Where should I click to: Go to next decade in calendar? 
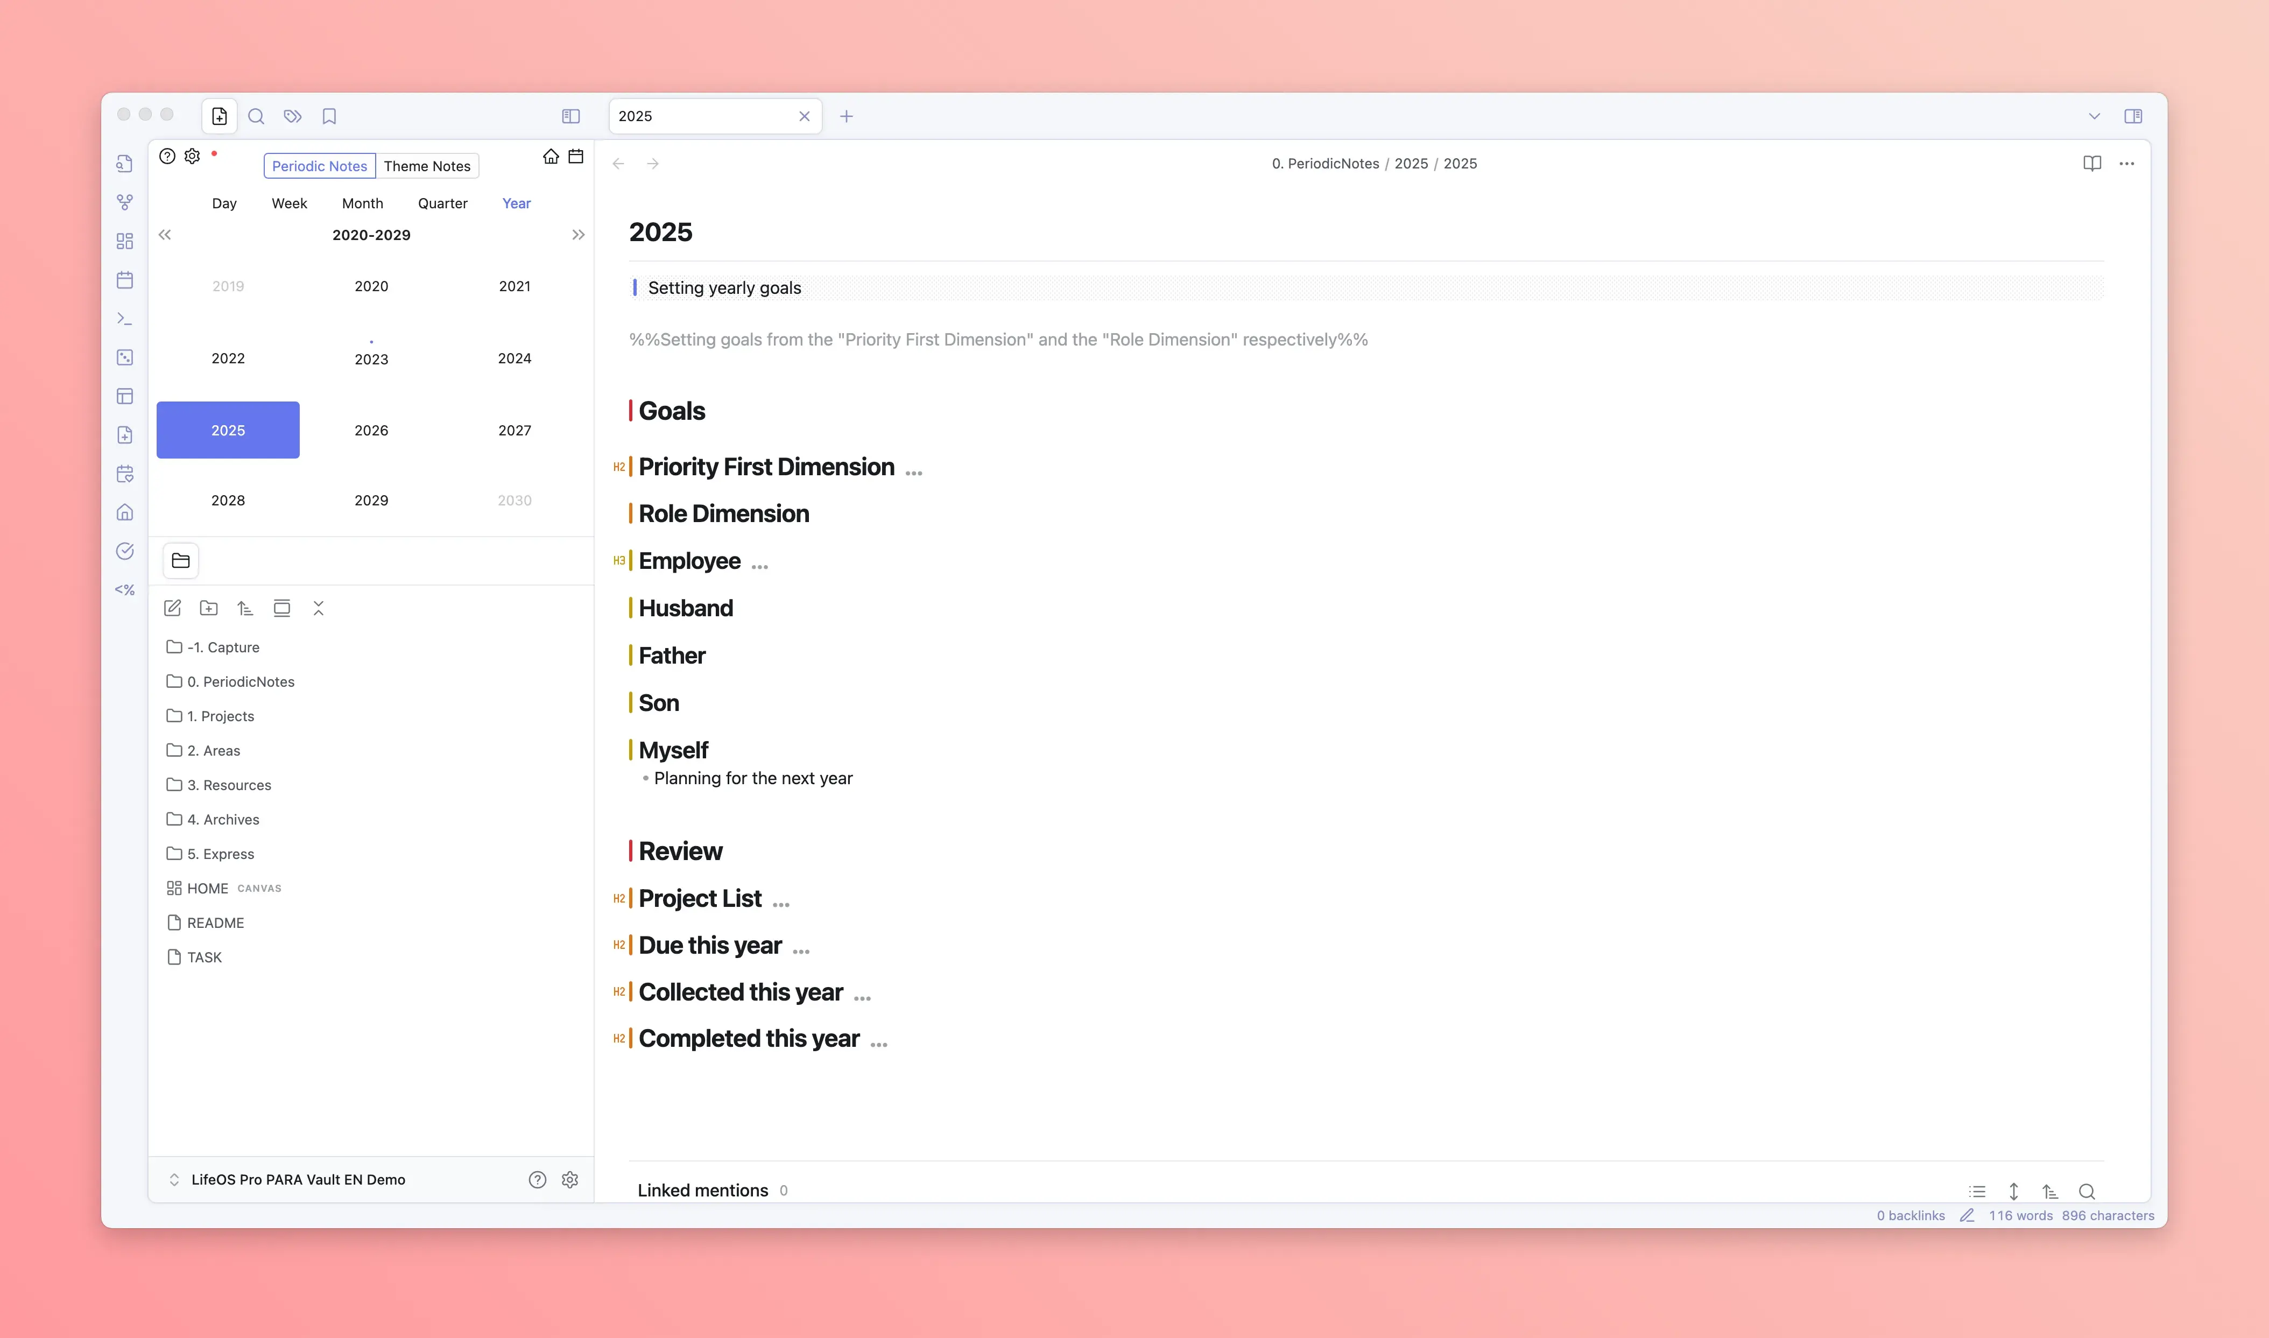[x=578, y=235]
